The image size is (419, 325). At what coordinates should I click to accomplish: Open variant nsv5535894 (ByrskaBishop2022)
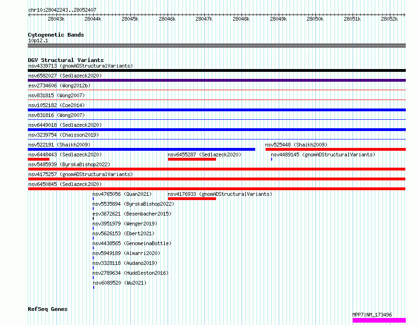133,204
